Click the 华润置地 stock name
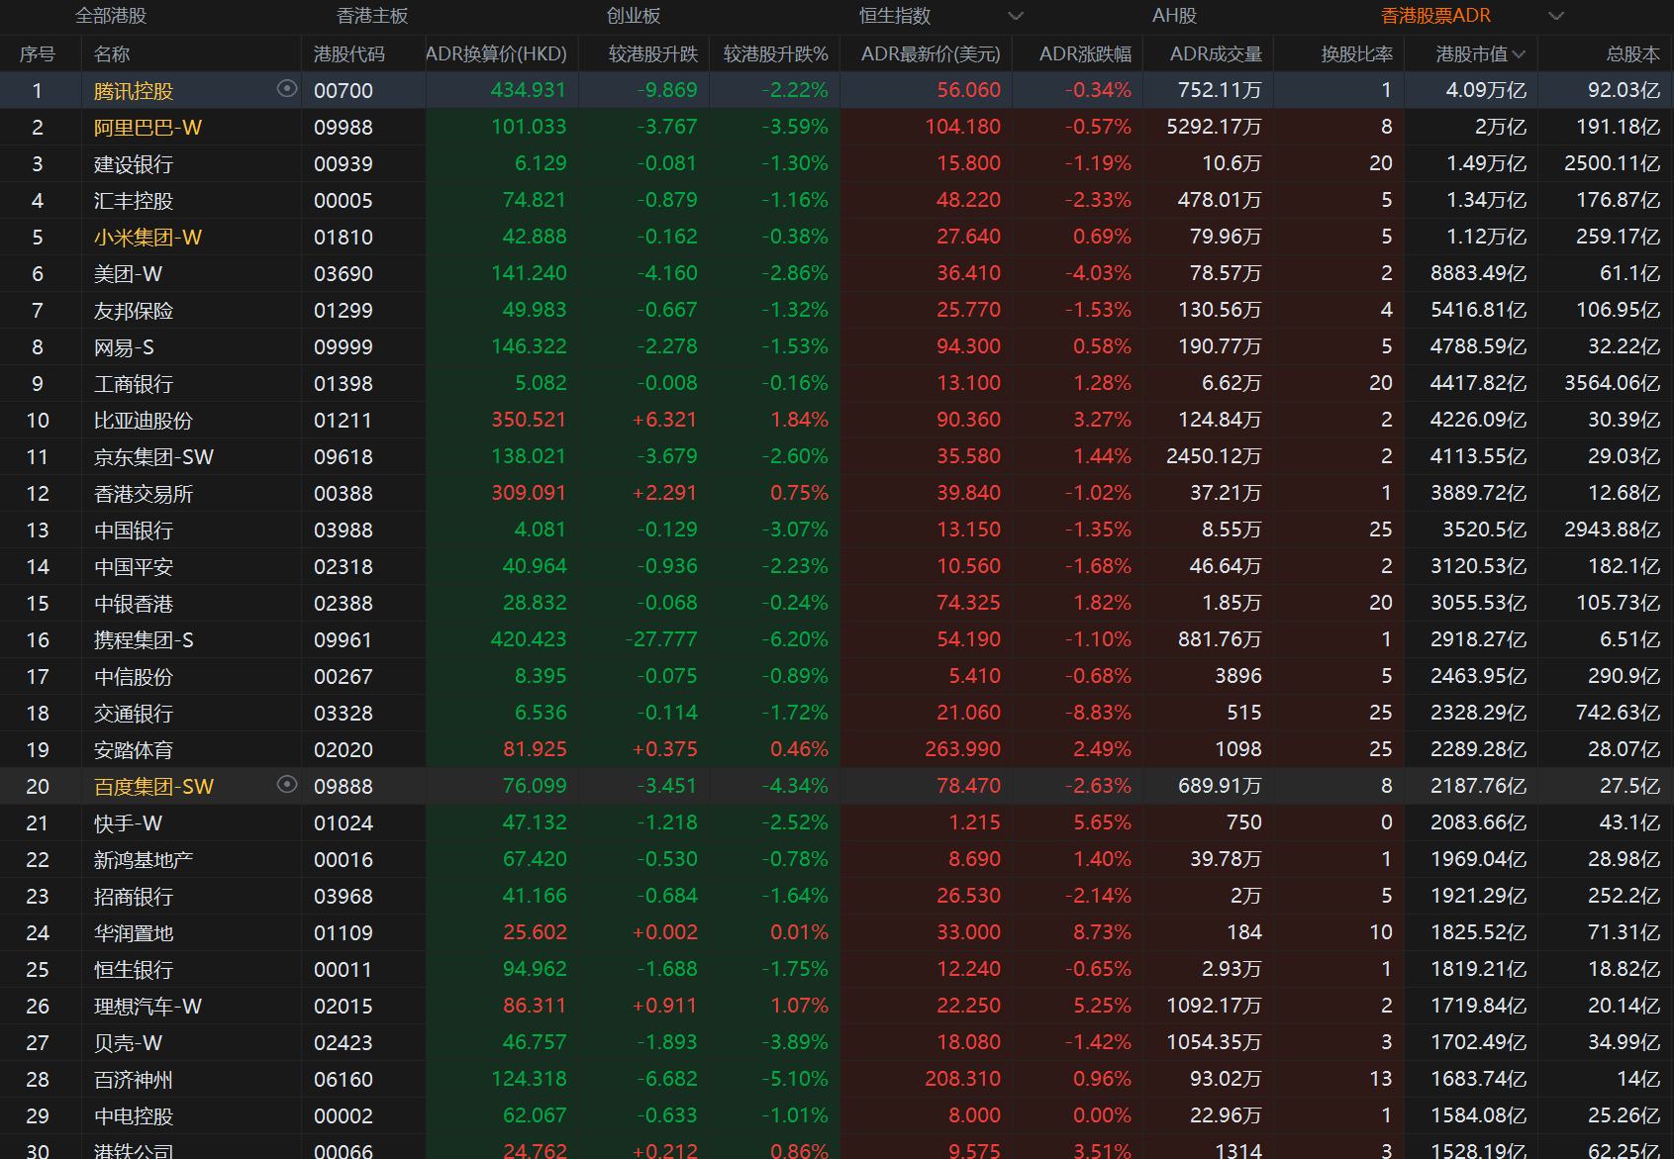This screenshot has height=1159, width=1674. tap(134, 932)
